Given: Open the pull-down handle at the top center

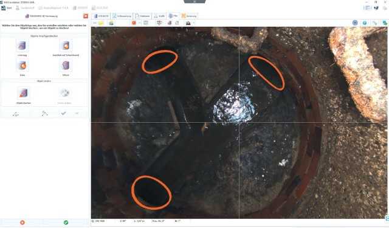Looking at the screenshot, I should 194,1.
